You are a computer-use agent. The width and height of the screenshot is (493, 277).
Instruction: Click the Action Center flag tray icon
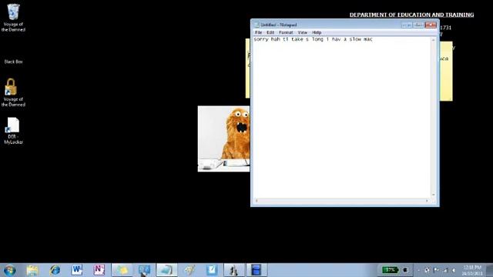pos(437,270)
